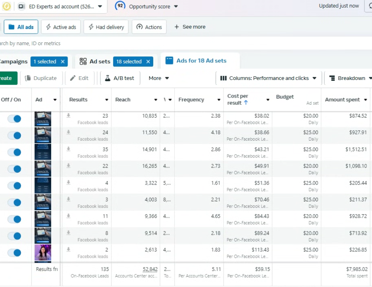
Task: Open the See more filters option
Action: 190,27
